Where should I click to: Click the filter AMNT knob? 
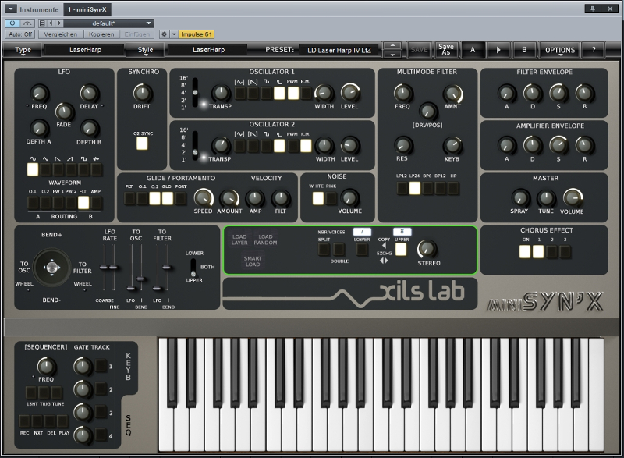click(452, 94)
